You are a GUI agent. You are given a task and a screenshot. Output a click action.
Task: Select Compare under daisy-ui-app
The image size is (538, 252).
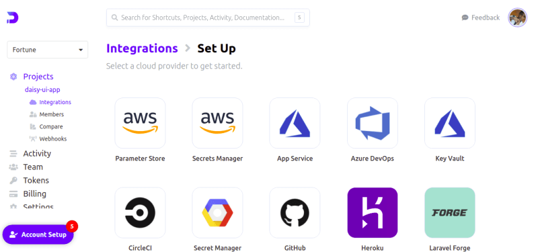pyautogui.click(x=51, y=127)
